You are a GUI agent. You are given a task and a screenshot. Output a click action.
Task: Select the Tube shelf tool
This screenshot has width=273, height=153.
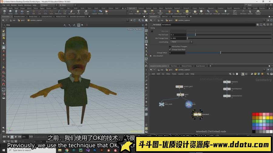point(16,12)
